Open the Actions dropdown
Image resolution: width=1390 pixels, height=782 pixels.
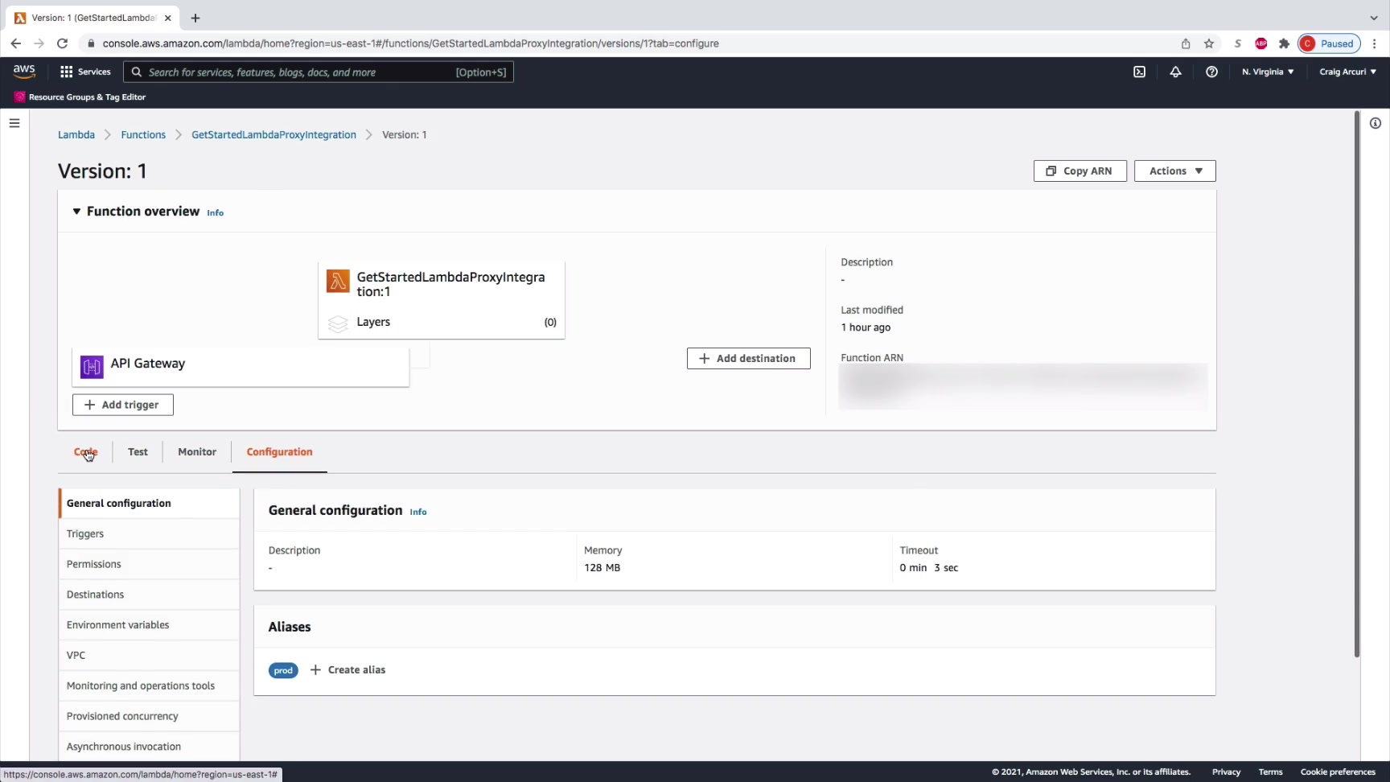click(x=1174, y=171)
